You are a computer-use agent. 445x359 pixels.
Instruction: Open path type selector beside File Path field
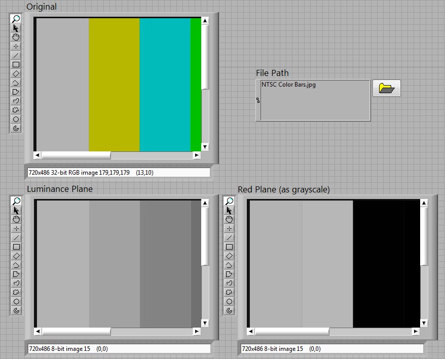(x=258, y=100)
